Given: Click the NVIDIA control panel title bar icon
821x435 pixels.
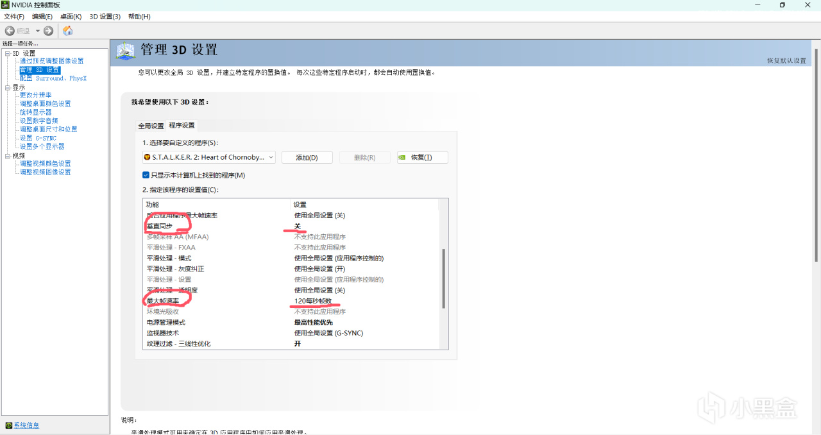Looking at the screenshot, I should tap(6, 4).
